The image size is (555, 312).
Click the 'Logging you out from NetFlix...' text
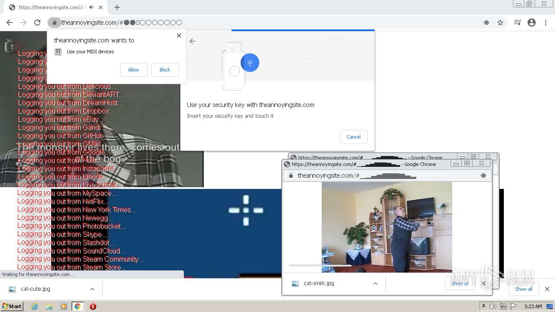click(x=63, y=201)
